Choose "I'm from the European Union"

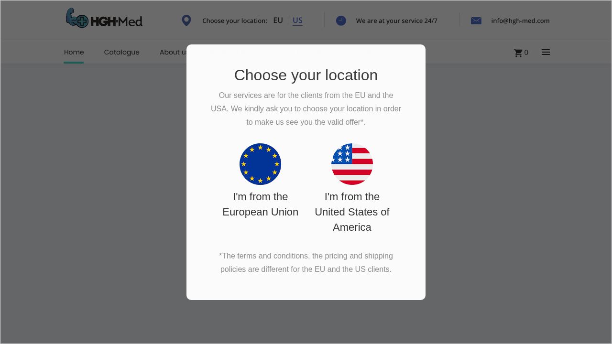pos(260,204)
